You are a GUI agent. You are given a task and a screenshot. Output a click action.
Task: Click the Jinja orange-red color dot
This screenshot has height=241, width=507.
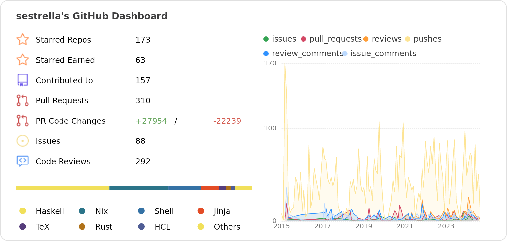(x=201, y=211)
